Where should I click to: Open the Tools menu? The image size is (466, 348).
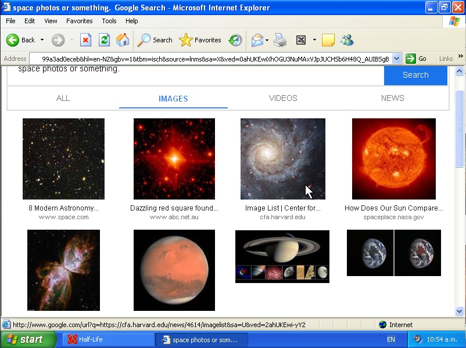pyautogui.click(x=109, y=21)
